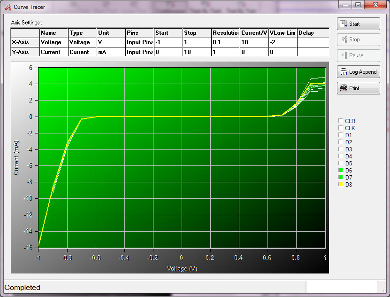Click the yellow D8 trace checkbox

pyautogui.click(x=341, y=185)
